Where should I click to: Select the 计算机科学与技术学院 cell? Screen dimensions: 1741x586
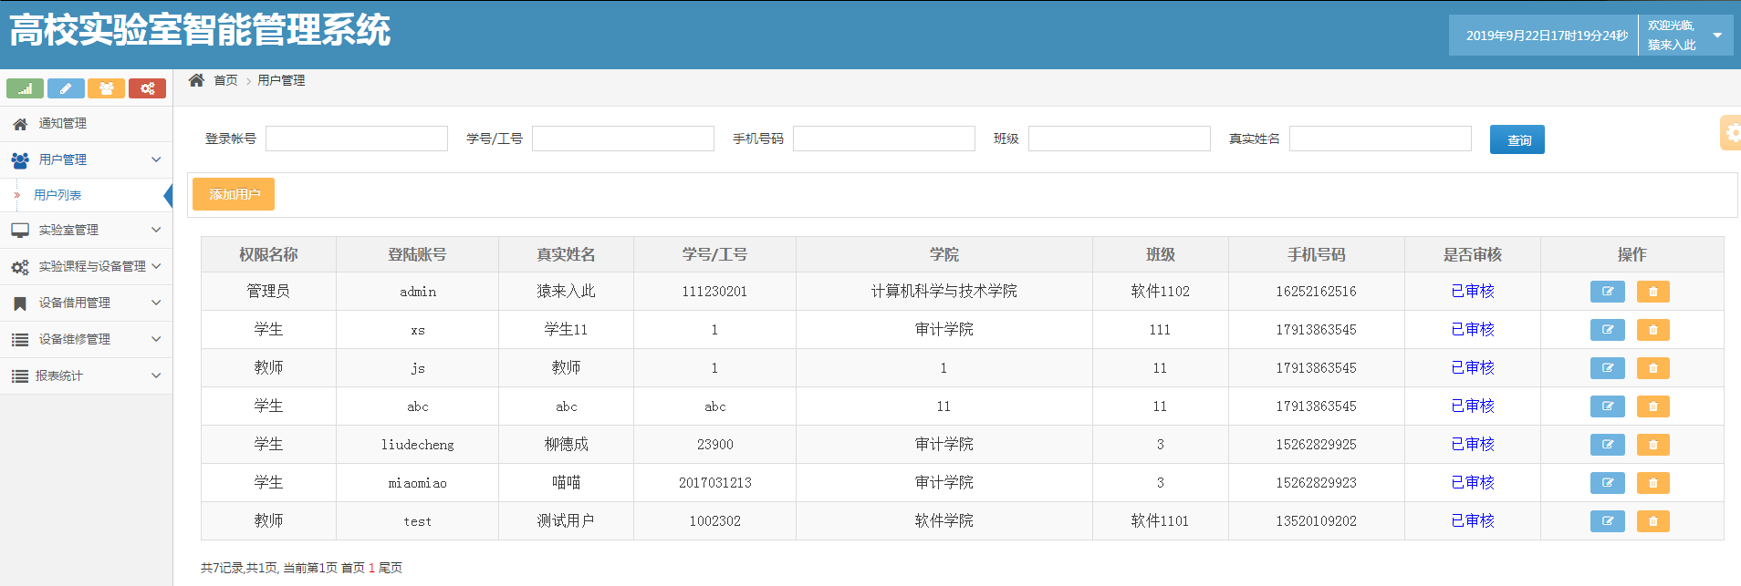pyautogui.click(x=944, y=292)
